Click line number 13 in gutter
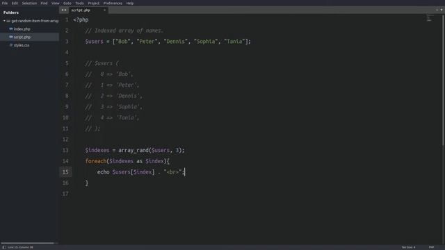Screen dimensions: 445x250 (65, 150)
